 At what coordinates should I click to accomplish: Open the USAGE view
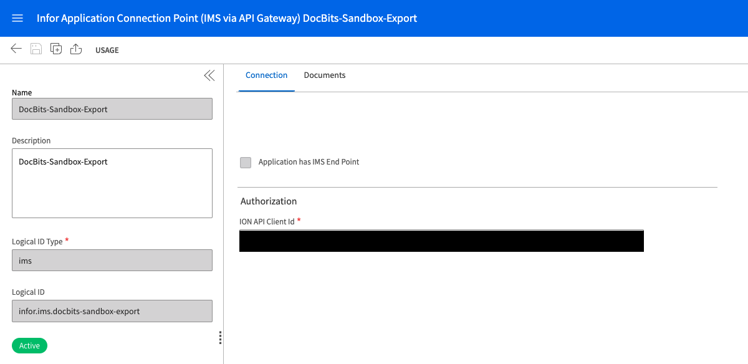[107, 50]
